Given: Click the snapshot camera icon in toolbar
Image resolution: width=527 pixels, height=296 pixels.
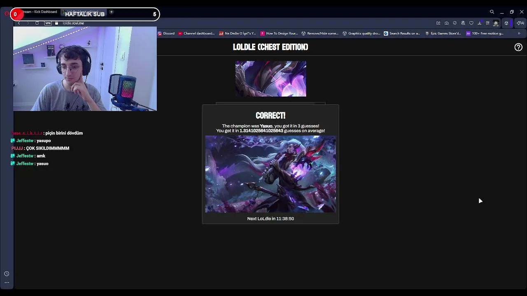Looking at the screenshot, I should click(x=447, y=23).
